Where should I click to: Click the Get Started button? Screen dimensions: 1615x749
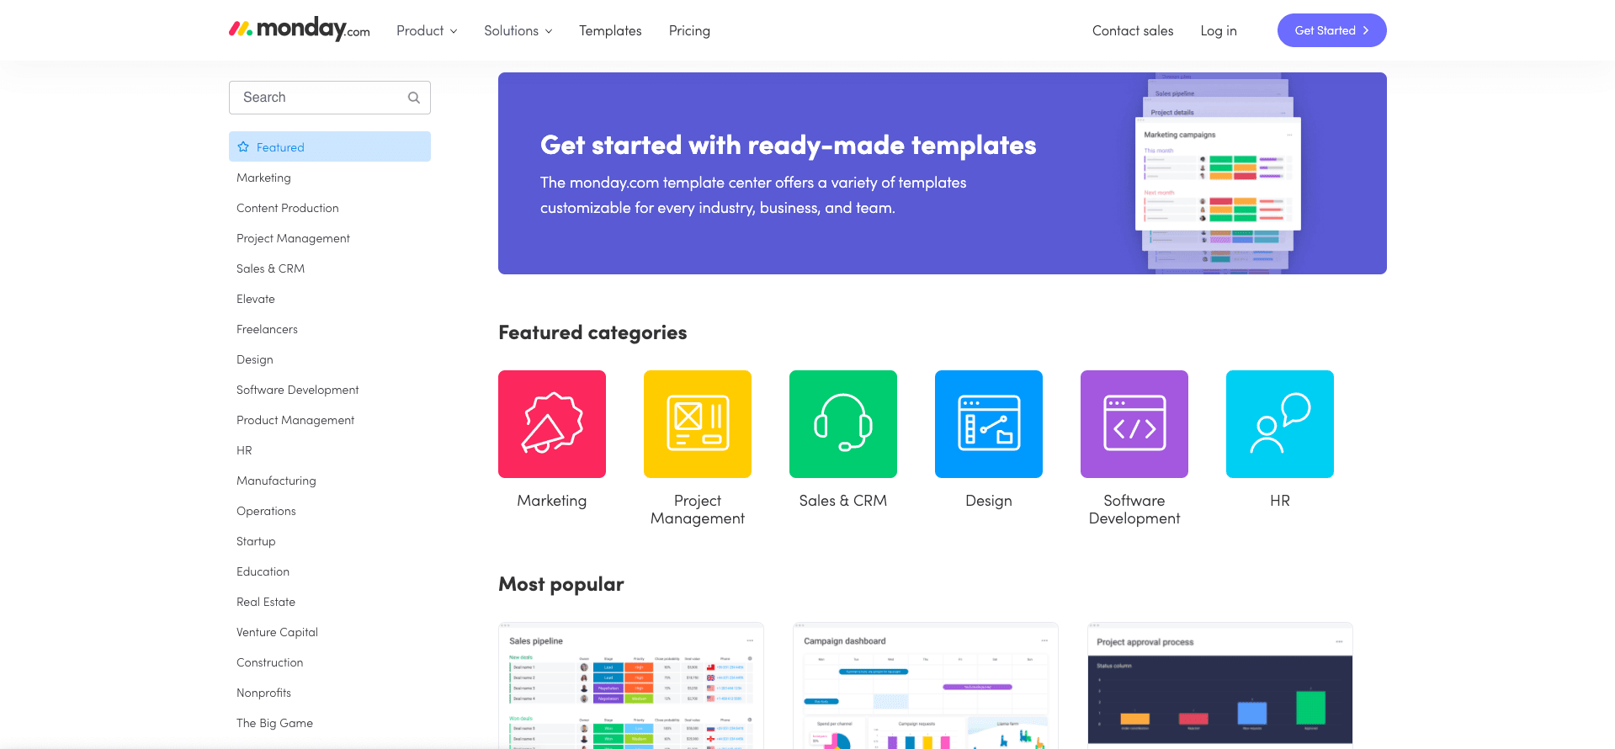[1332, 30]
